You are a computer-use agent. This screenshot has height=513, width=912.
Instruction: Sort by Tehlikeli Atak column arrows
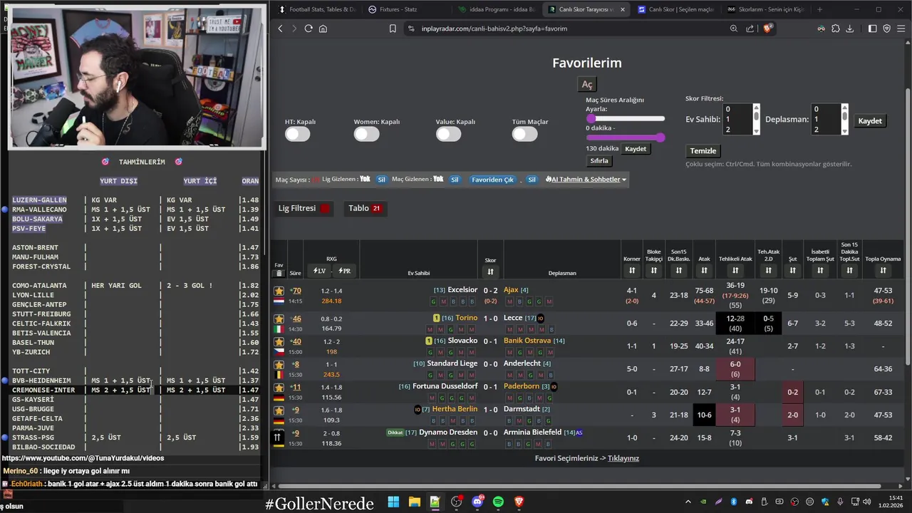[x=735, y=271]
